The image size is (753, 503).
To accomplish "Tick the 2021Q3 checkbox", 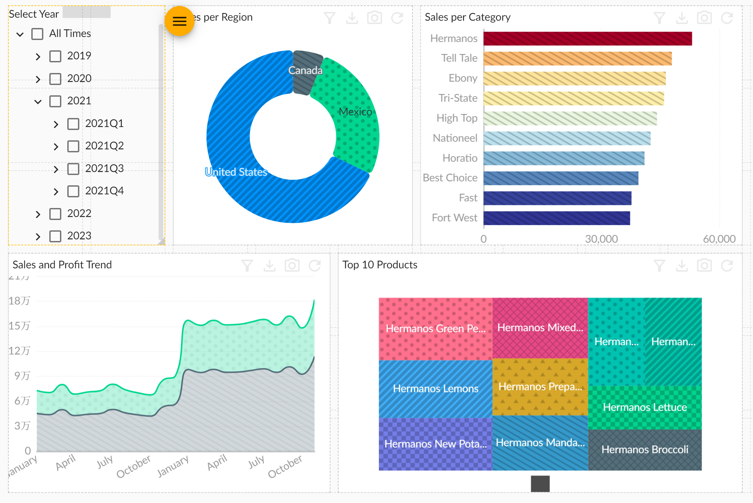I will coord(73,169).
